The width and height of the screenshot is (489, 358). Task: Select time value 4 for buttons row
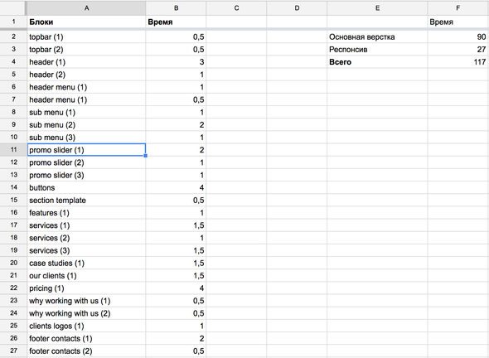click(x=176, y=187)
